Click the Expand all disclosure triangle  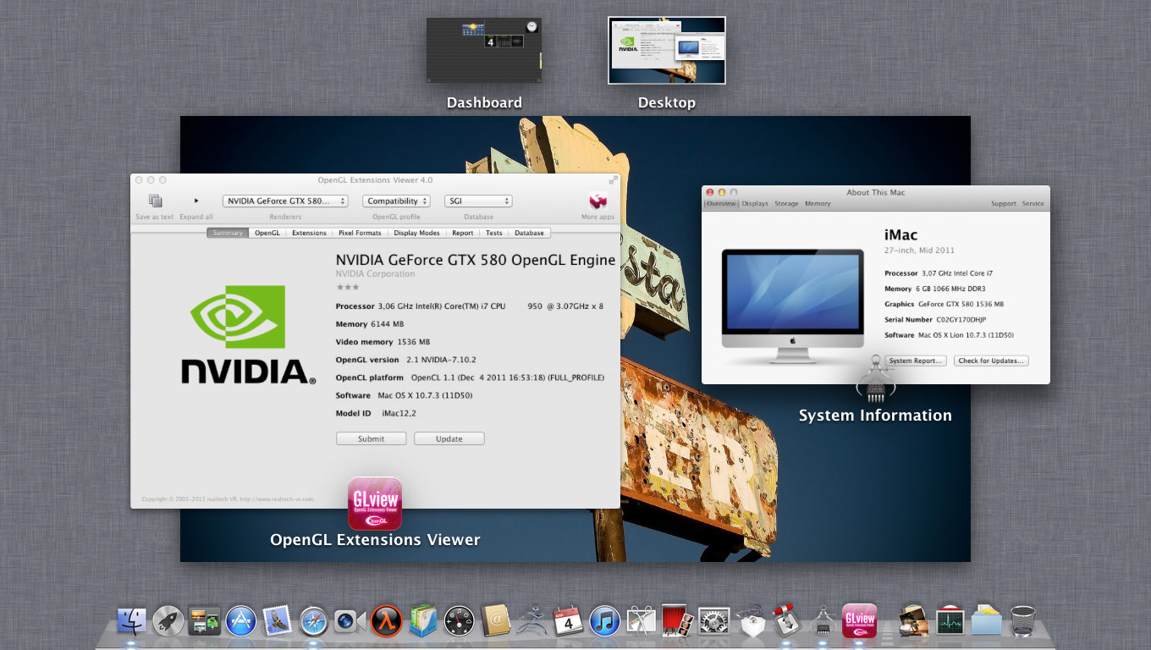pyautogui.click(x=196, y=201)
